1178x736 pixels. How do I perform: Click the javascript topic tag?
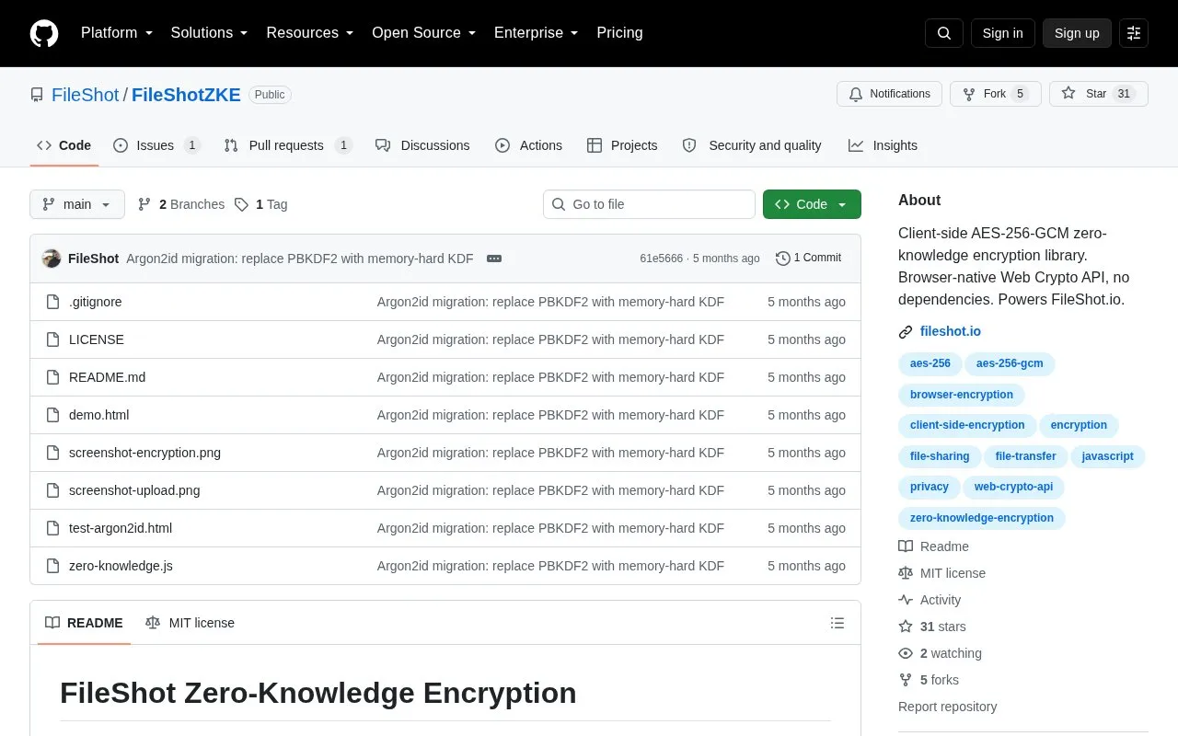1107,456
